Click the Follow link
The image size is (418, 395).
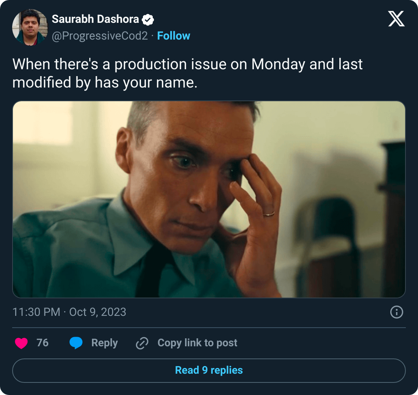(174, 36)
